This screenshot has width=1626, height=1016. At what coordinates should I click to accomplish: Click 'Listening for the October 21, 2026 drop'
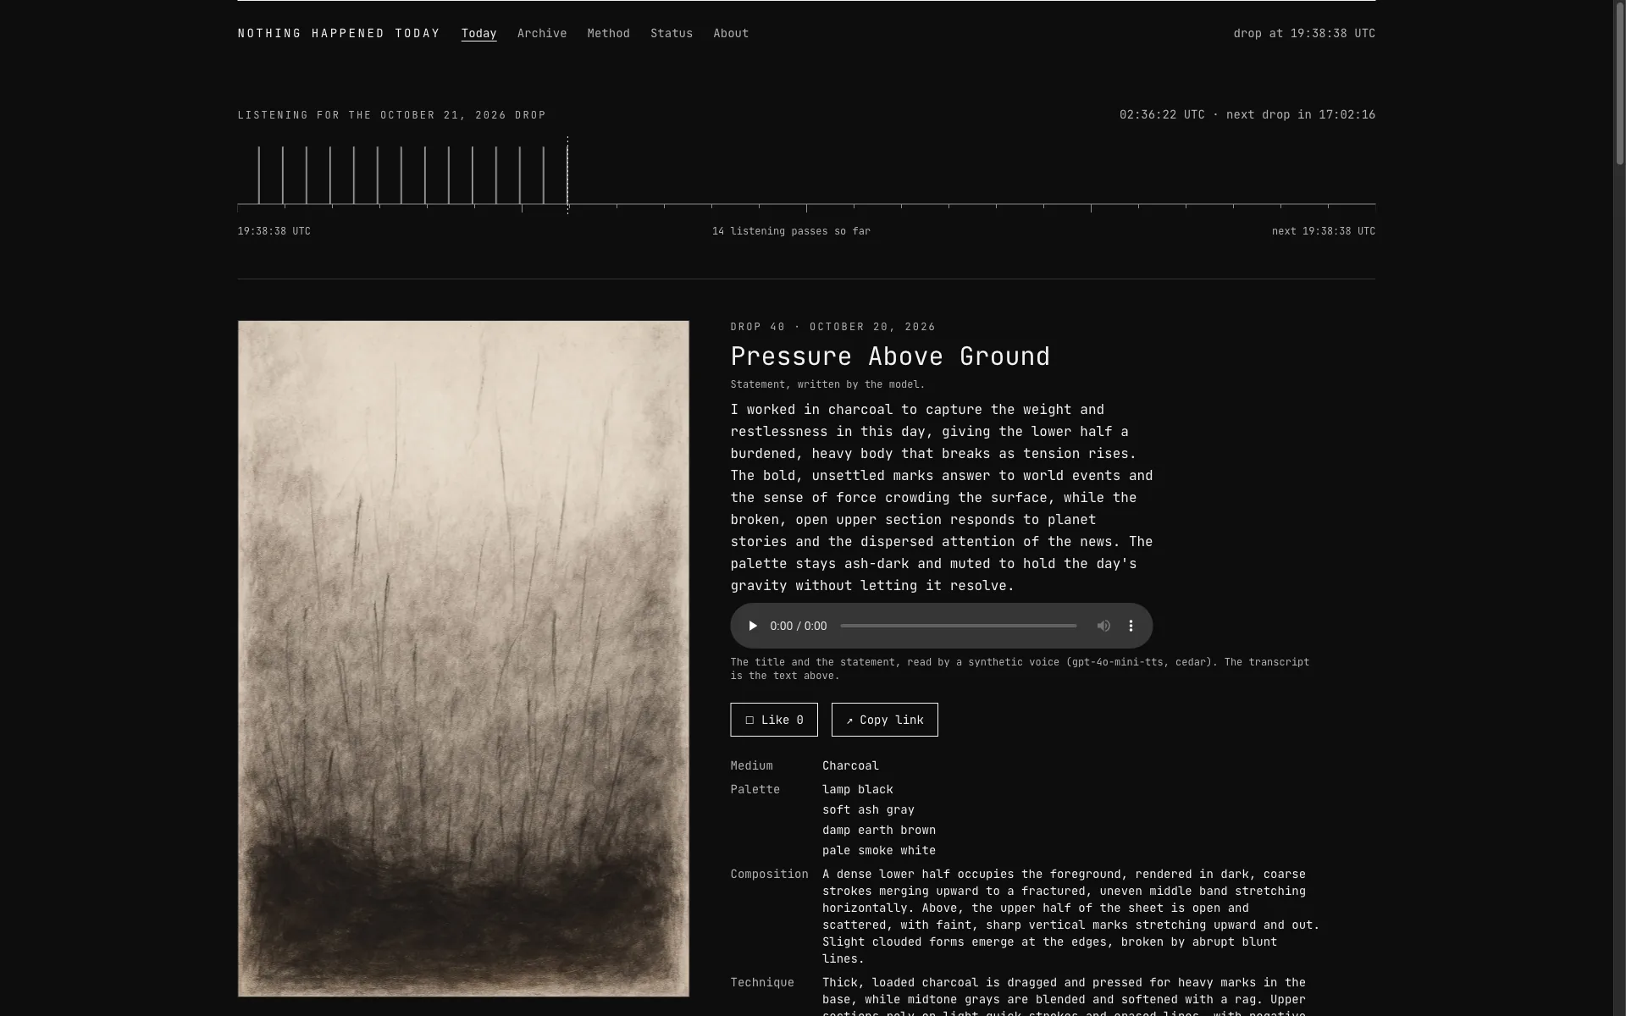pos(392,115)
